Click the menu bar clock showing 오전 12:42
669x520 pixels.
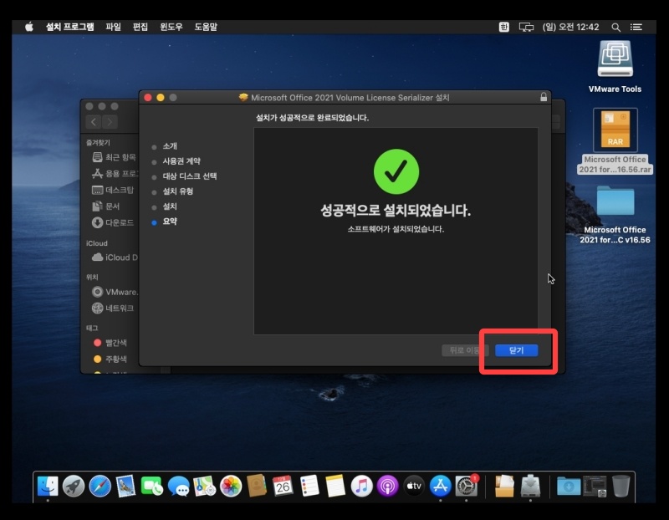[571, 27]
